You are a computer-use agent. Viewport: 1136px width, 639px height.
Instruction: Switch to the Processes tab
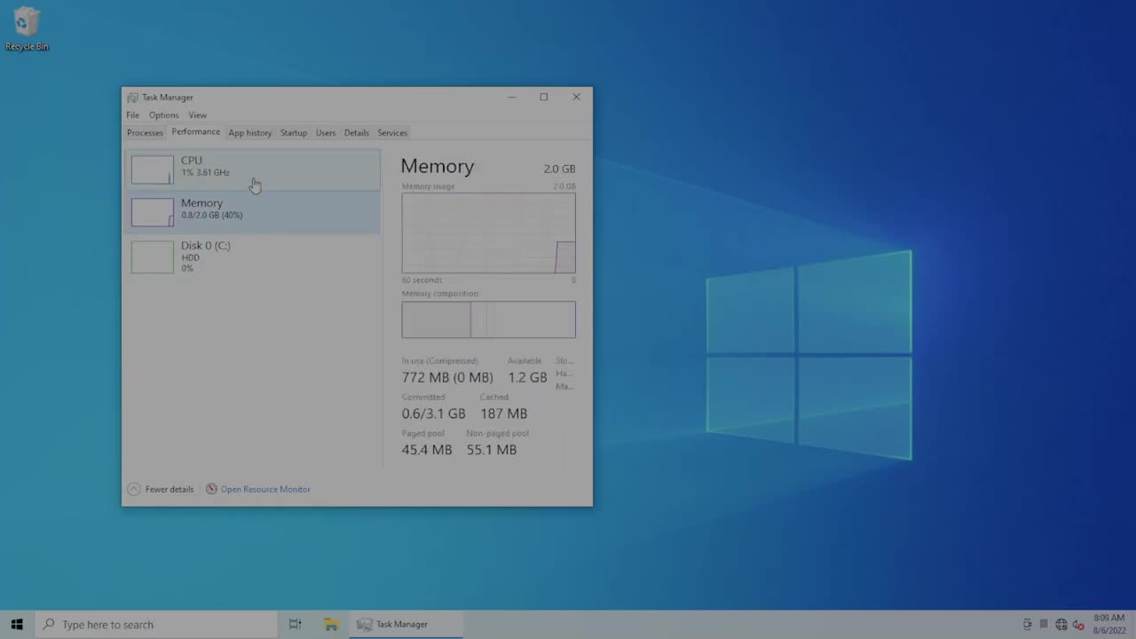point(145,133)
